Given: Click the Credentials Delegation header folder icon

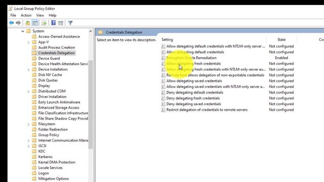Looking at the screenshot, I should click(100, 32).
